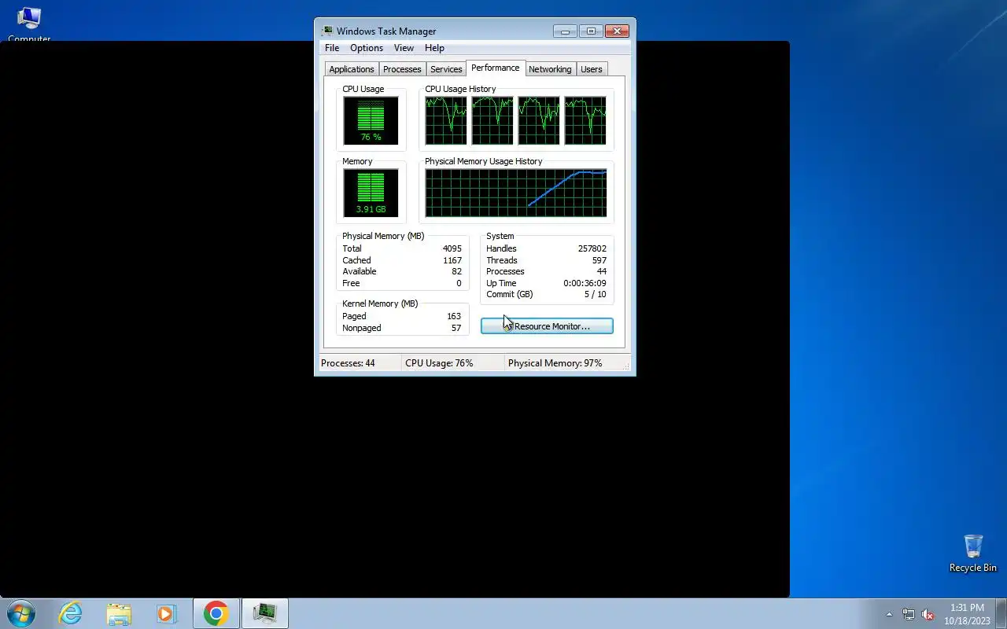The width and height of the screenshot is (1007, 629).
Task: Click the third CPU Usage History graph
Action: pos(539,121)
